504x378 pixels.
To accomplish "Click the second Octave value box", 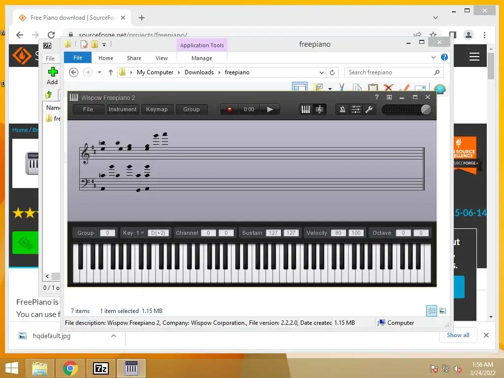I will click(421, 233).
